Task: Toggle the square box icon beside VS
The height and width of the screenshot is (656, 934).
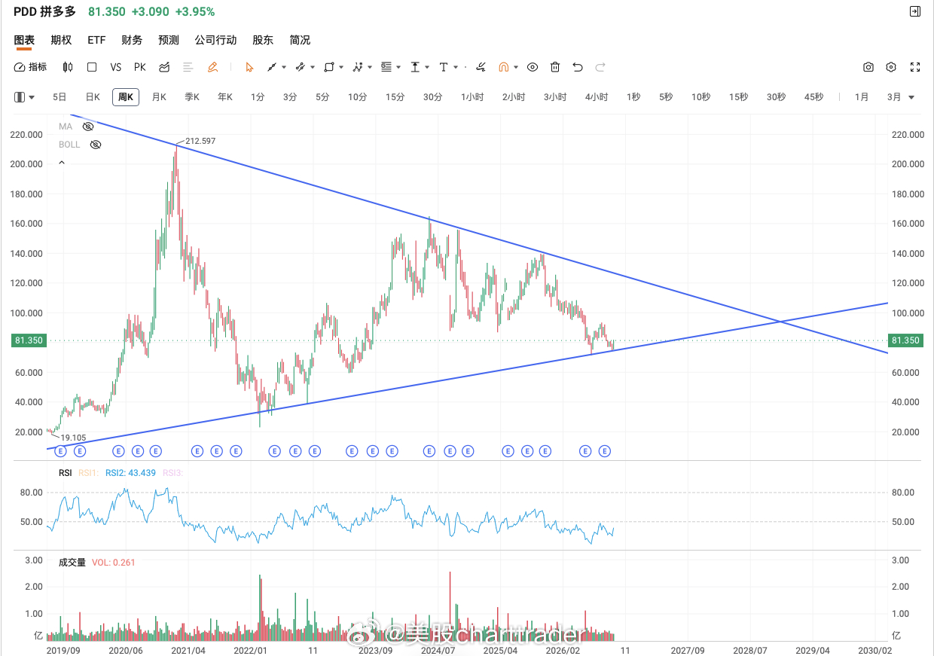Action: coord(92,67)
